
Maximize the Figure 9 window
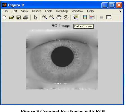pyautogui.click(x=112, y=5)
